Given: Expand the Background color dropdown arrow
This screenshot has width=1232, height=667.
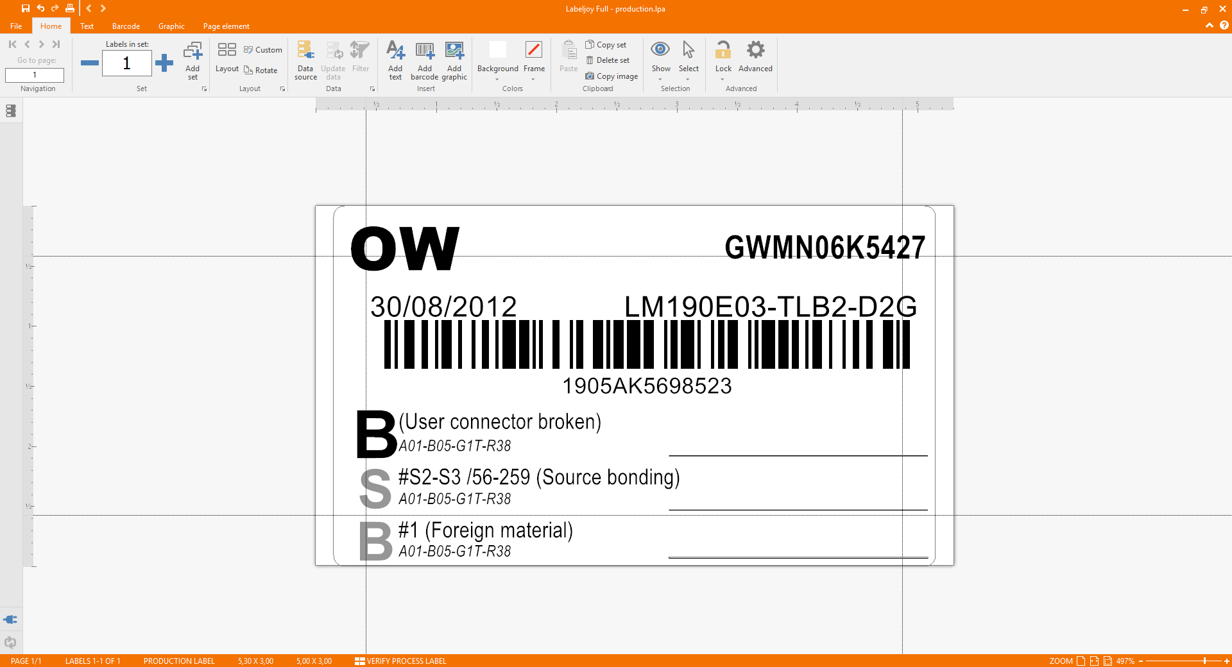Looking at the screenshot, I should [497, 80].
